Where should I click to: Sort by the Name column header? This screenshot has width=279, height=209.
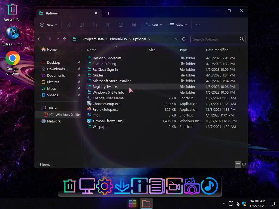pyautogui.click(x=117, y=50)
